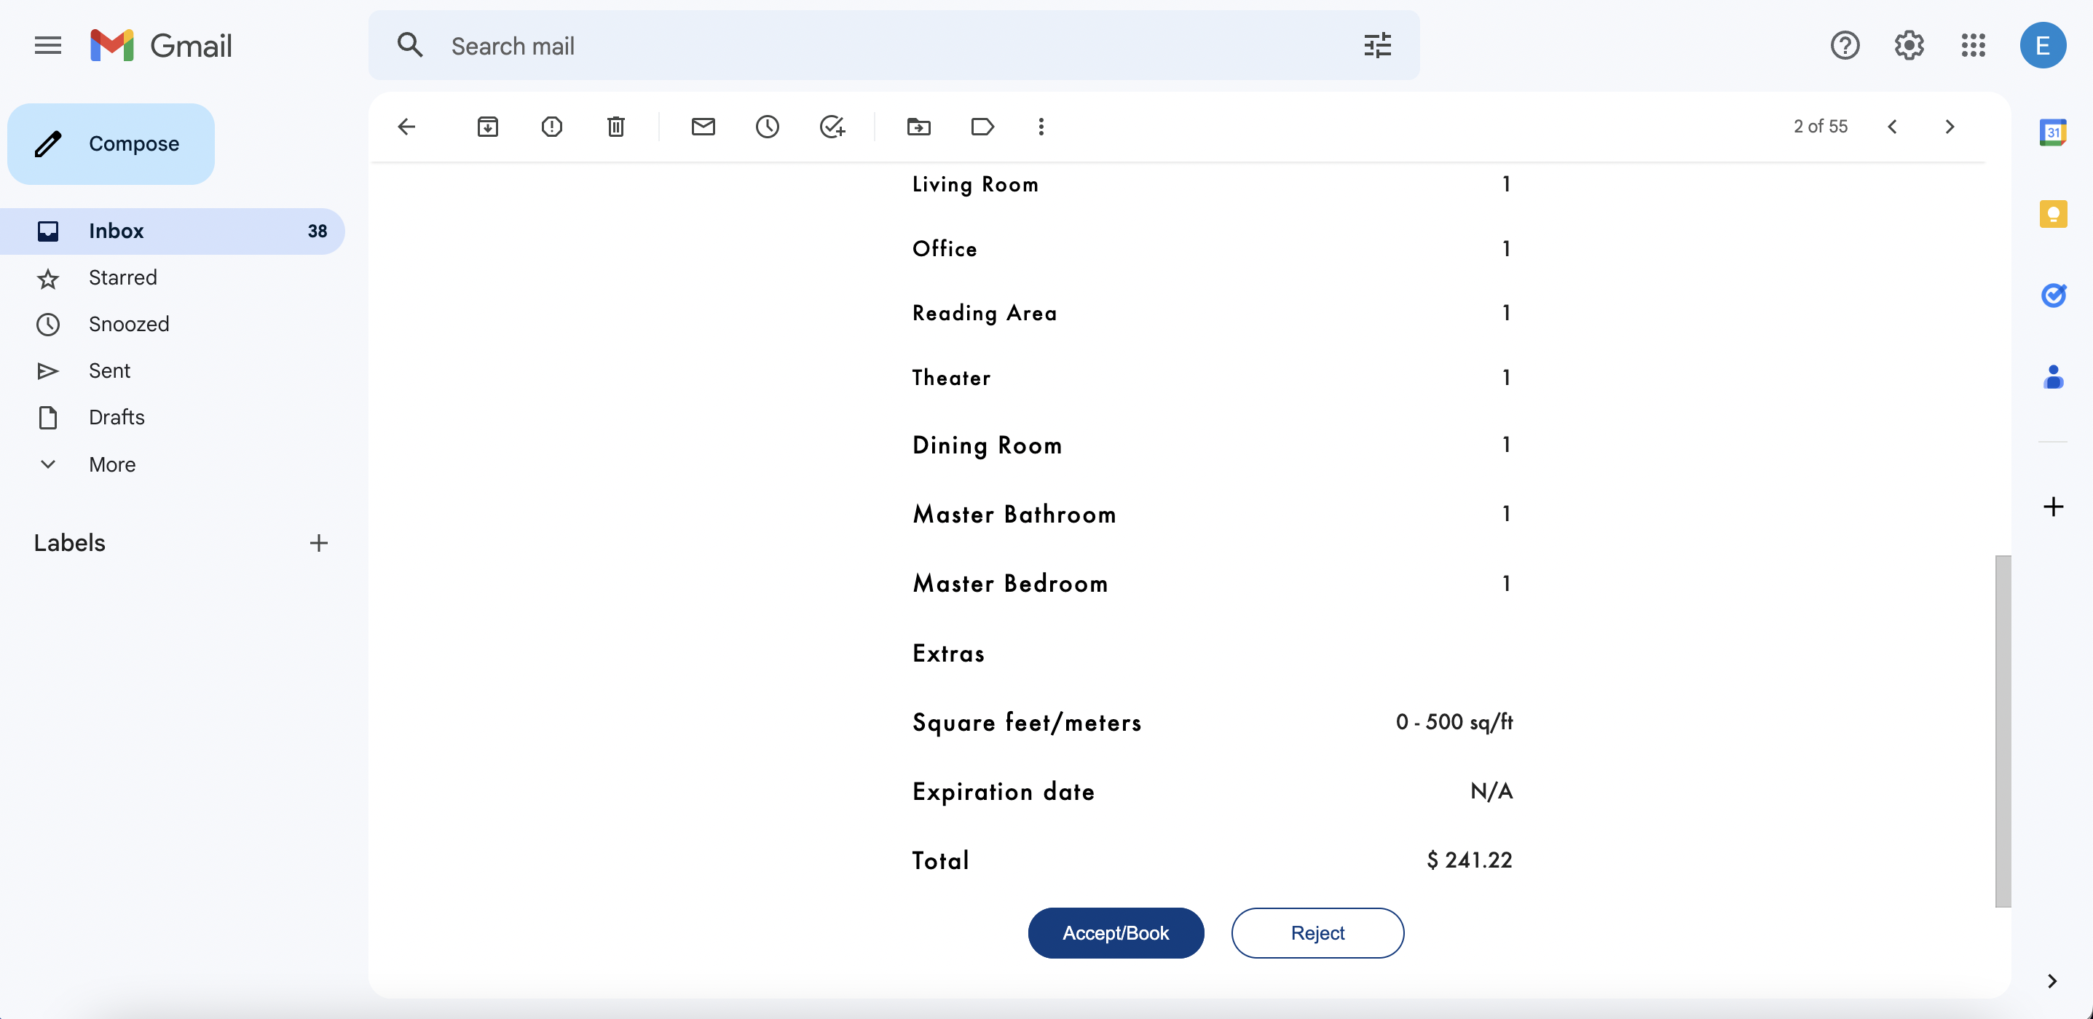Report email as spam

(x=552, y=127)
